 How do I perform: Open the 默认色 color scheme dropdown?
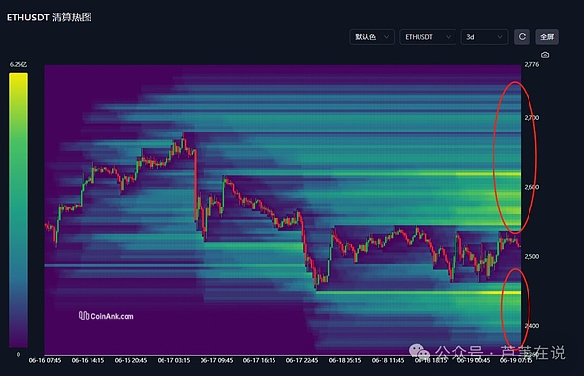(372, 37)
